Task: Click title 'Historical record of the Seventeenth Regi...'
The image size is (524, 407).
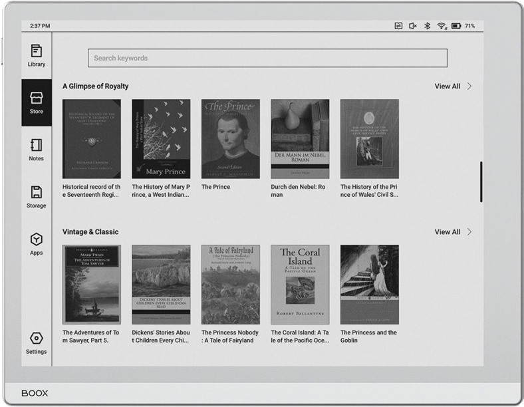Action: [91, 191]
